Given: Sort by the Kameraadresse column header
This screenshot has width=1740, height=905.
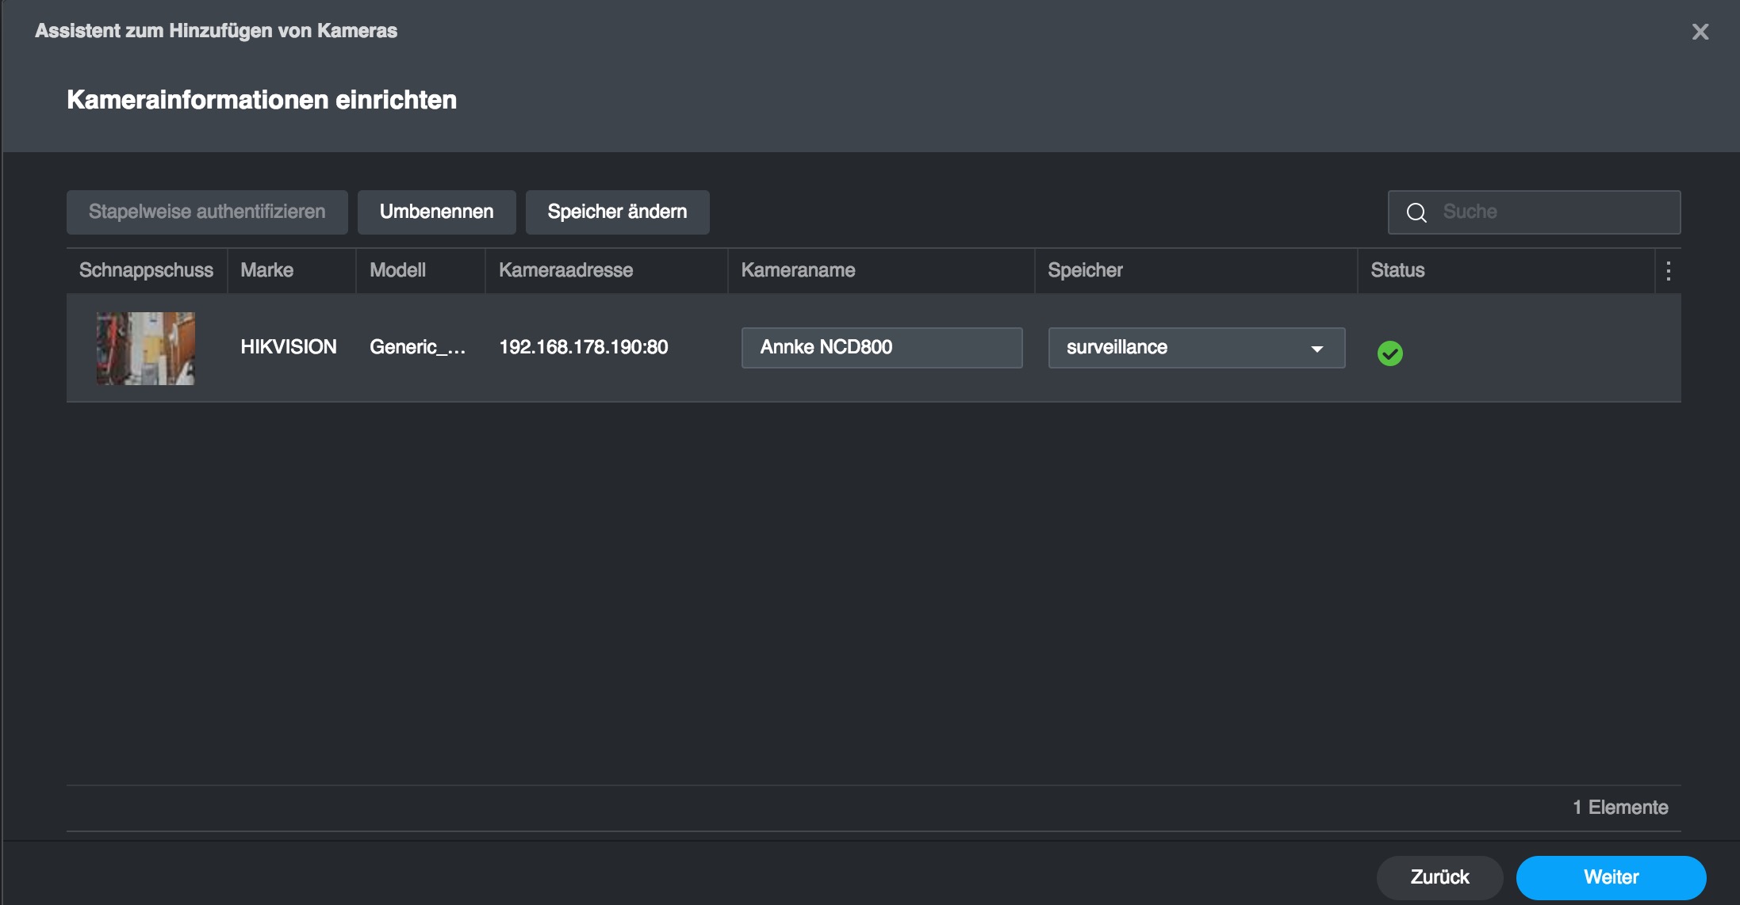Looking at the screenshot, I should point(565,270).
